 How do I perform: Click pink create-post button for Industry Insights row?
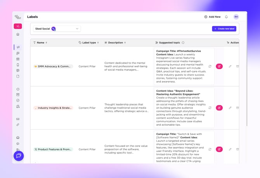pos(219,108)
